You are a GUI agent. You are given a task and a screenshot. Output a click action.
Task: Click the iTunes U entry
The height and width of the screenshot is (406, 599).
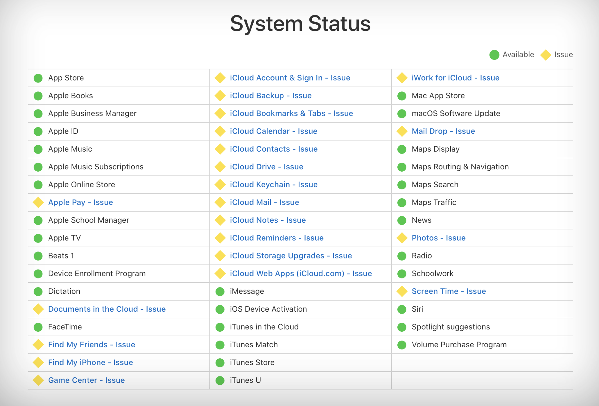coord(245,380)
